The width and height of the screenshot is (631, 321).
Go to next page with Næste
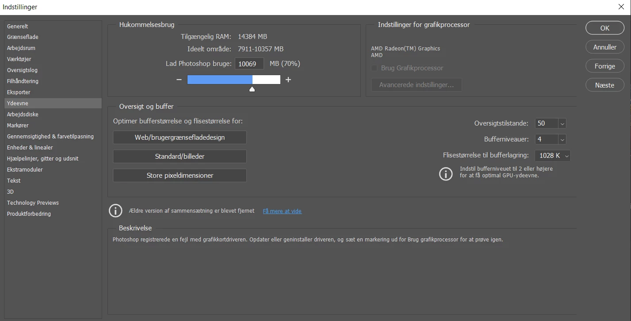click(604, 85)
